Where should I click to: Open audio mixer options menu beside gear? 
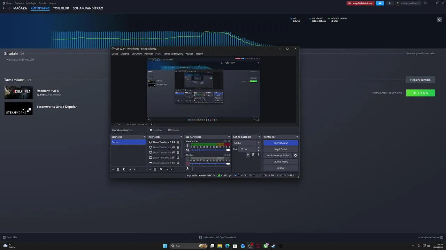(x=193, y=169)
